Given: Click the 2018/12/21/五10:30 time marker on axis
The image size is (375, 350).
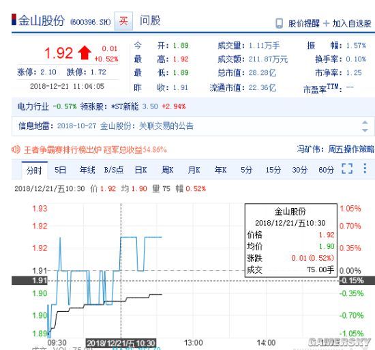Looking at the screenshot, I should click(x=121, y=343).
